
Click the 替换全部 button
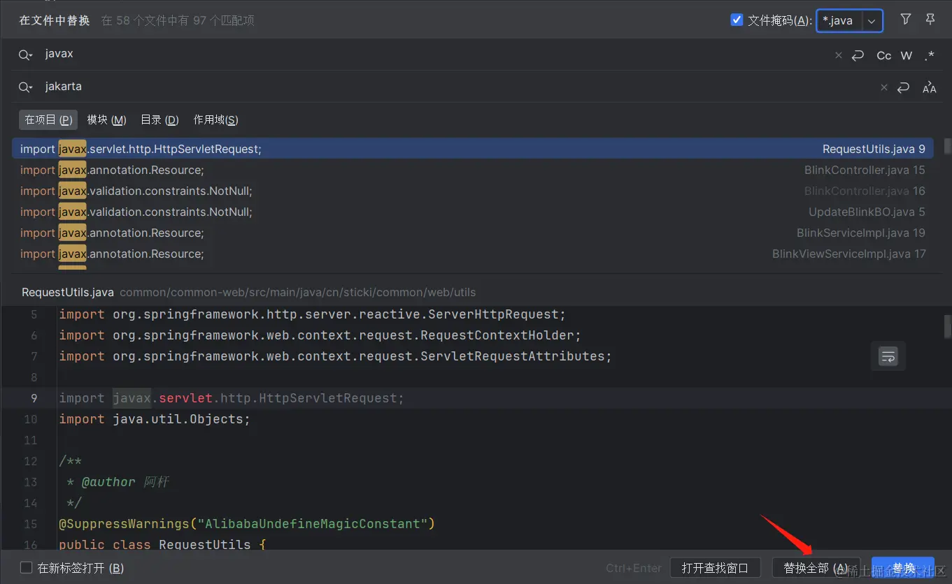(x=815, y=567)
